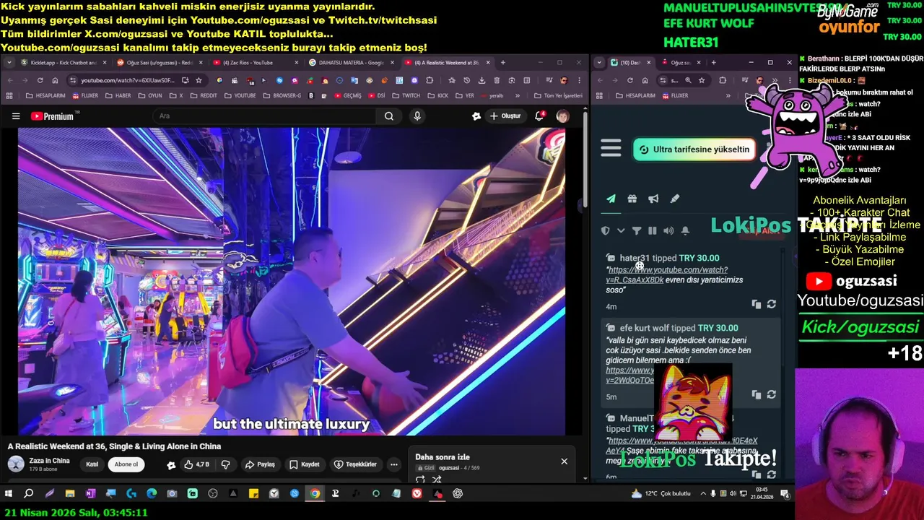The image size is (924, 520).
Task: Select the megaphone tab in dashboard
Action: pos(653,199)
